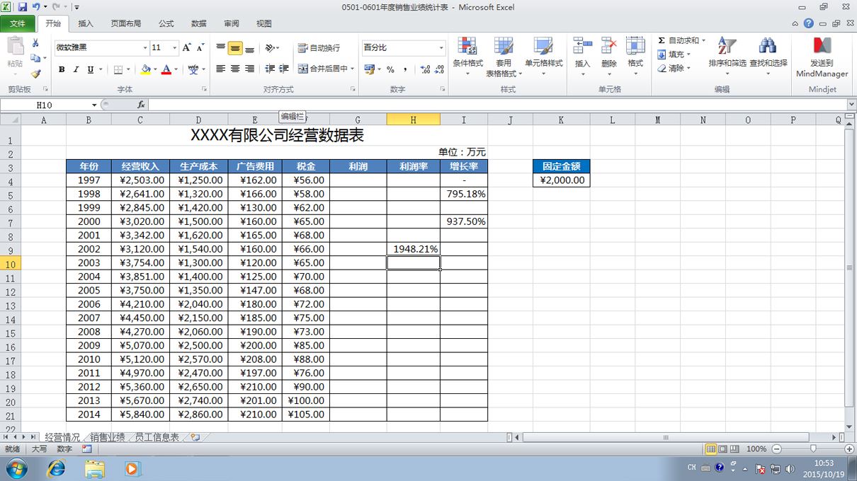
Task: Toggle the highlighted middle vertical alignment
Action: click(235, 47)
